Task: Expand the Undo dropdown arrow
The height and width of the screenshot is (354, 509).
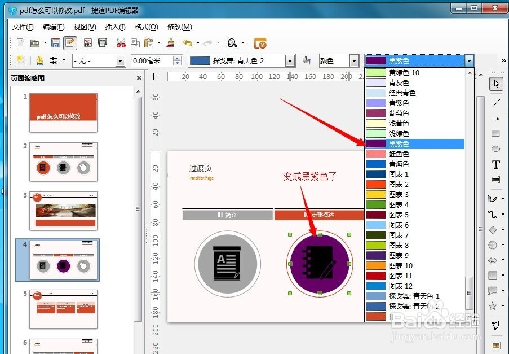Action: [x=197, y=43]
